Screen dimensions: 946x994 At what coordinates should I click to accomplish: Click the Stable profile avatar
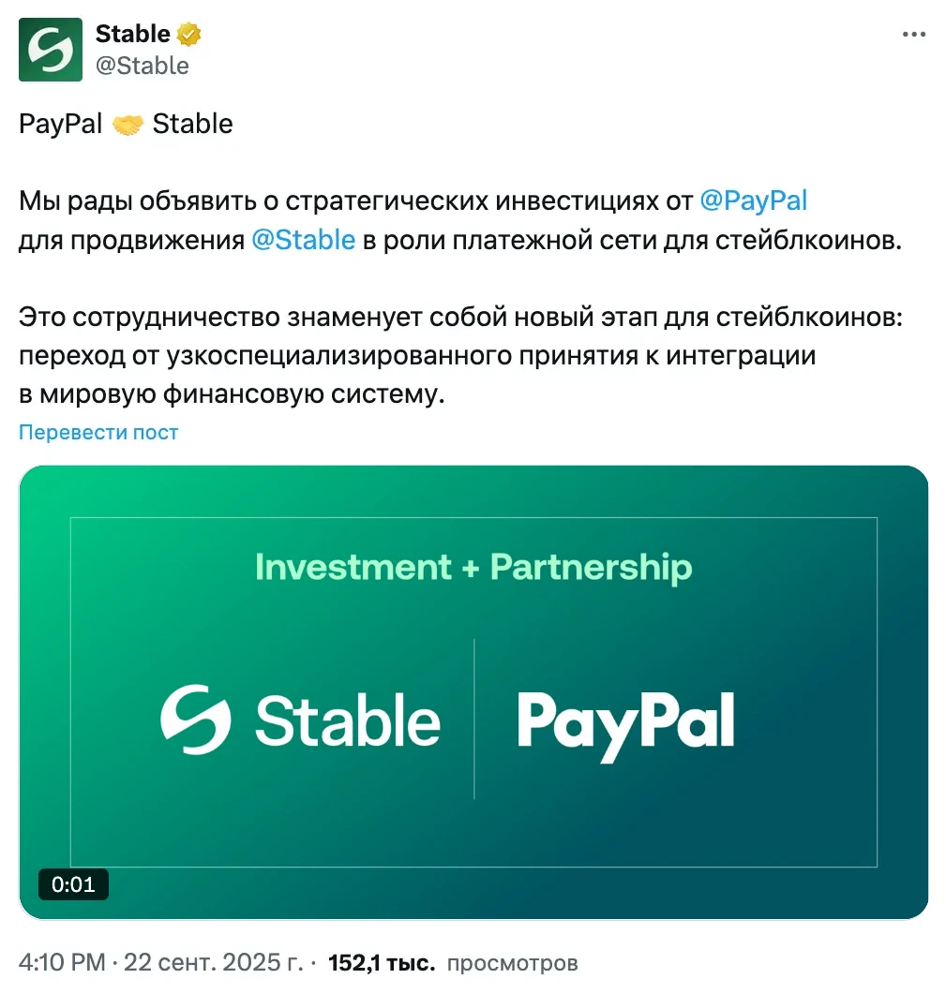tap(51, 50)
